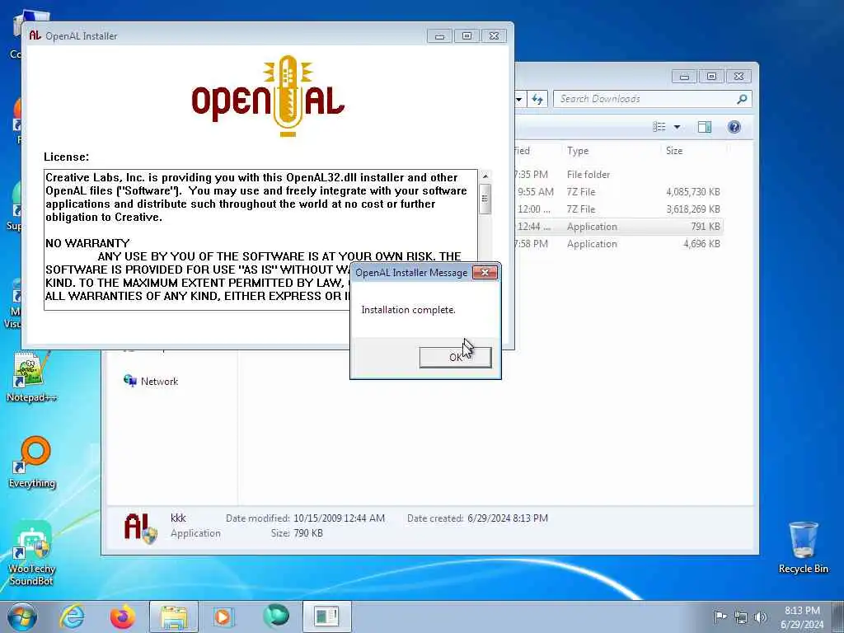Change view using the views icon
844x633 pixels.
659,127
